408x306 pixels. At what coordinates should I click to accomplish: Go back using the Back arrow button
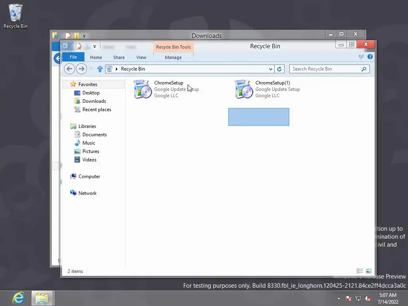coord(69,69)
